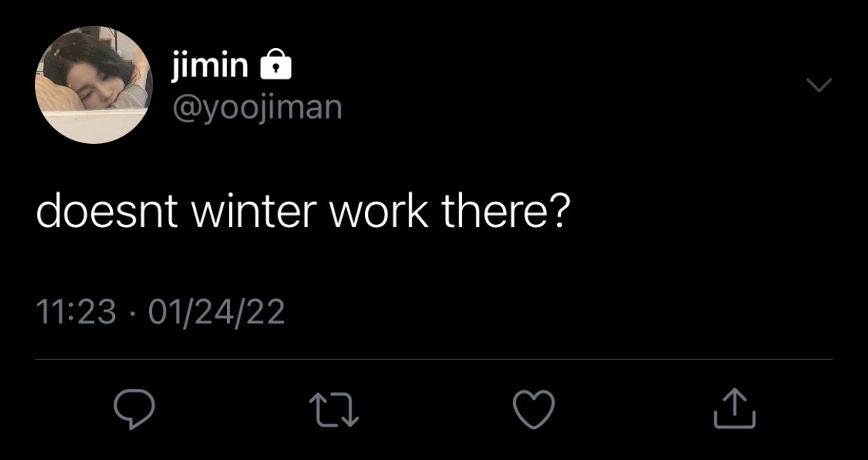Retweet this tweet using the arrows icon

coord(334,410)
